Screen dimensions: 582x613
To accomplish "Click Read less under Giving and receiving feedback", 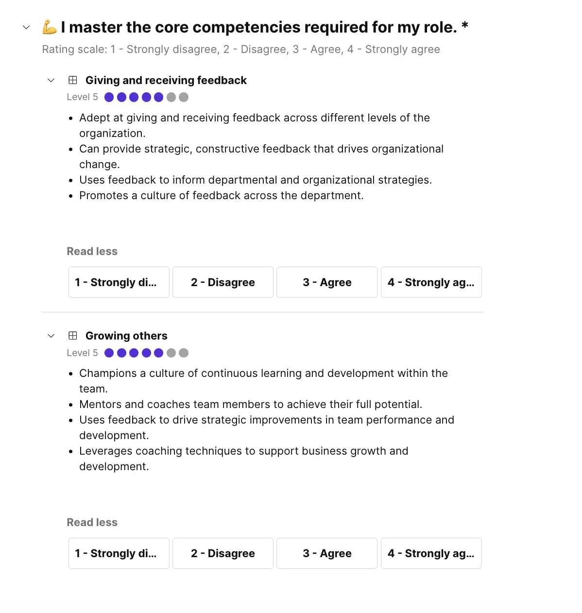I will pyautogui.click(x=92, y=251).
